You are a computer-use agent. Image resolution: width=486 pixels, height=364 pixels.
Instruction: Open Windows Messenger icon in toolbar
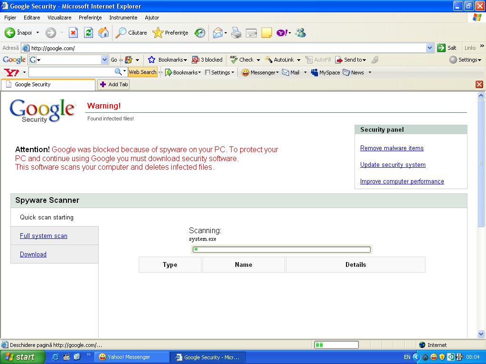tap(300, 33)
